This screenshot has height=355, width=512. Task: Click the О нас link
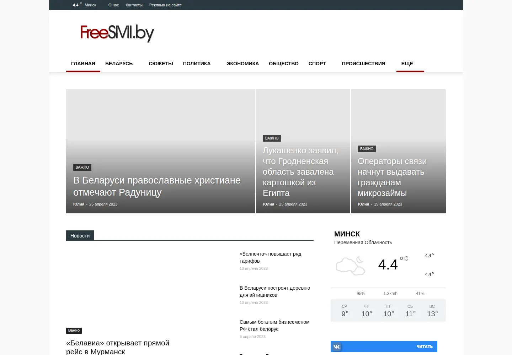click(113, 5)
